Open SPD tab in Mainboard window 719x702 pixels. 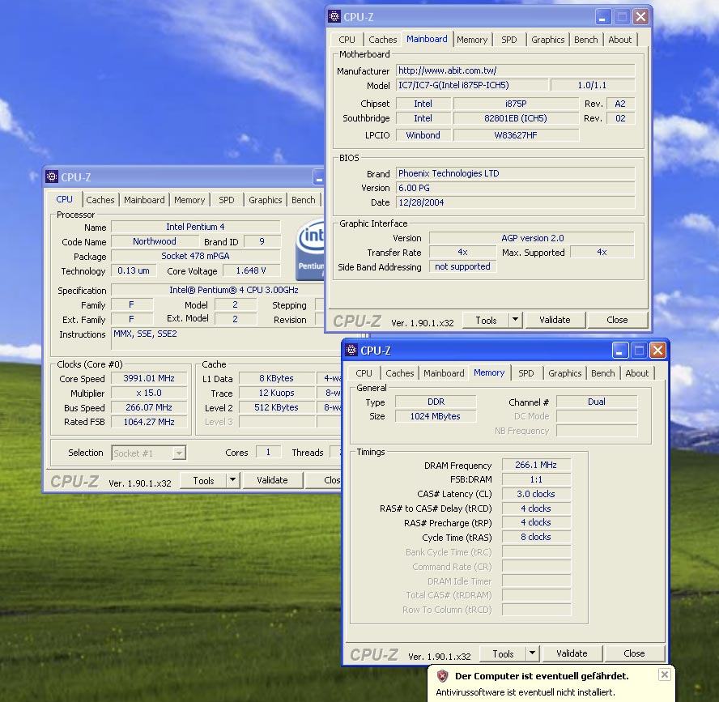[x=509, y=40]
